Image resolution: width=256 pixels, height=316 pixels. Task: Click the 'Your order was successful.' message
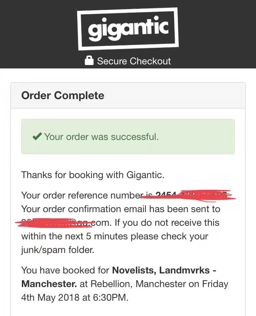(x=101, y=137)
